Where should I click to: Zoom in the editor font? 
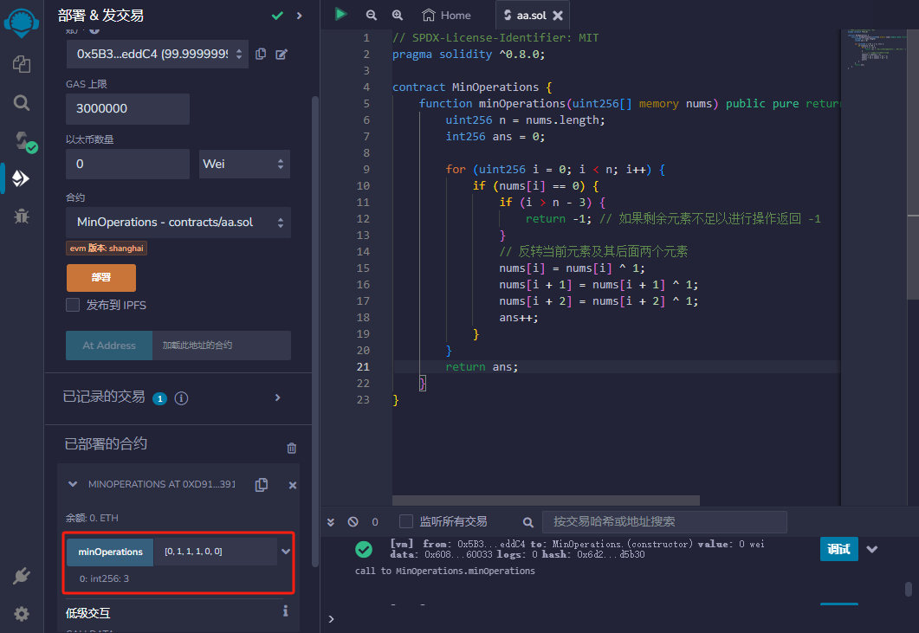398,16
